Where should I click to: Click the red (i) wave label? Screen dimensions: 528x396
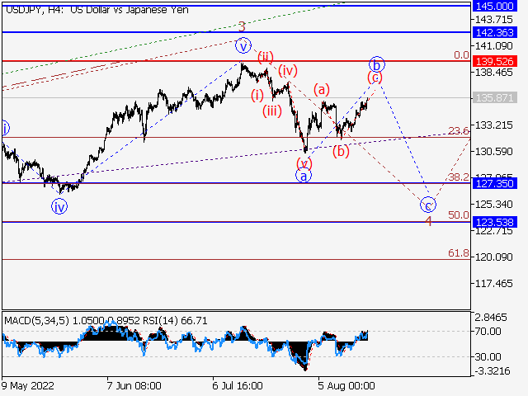(257, 96)
